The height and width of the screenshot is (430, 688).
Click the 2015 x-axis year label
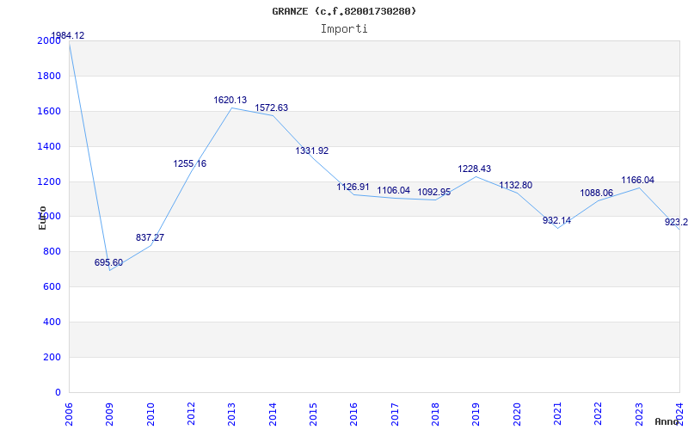pos(313,415)
